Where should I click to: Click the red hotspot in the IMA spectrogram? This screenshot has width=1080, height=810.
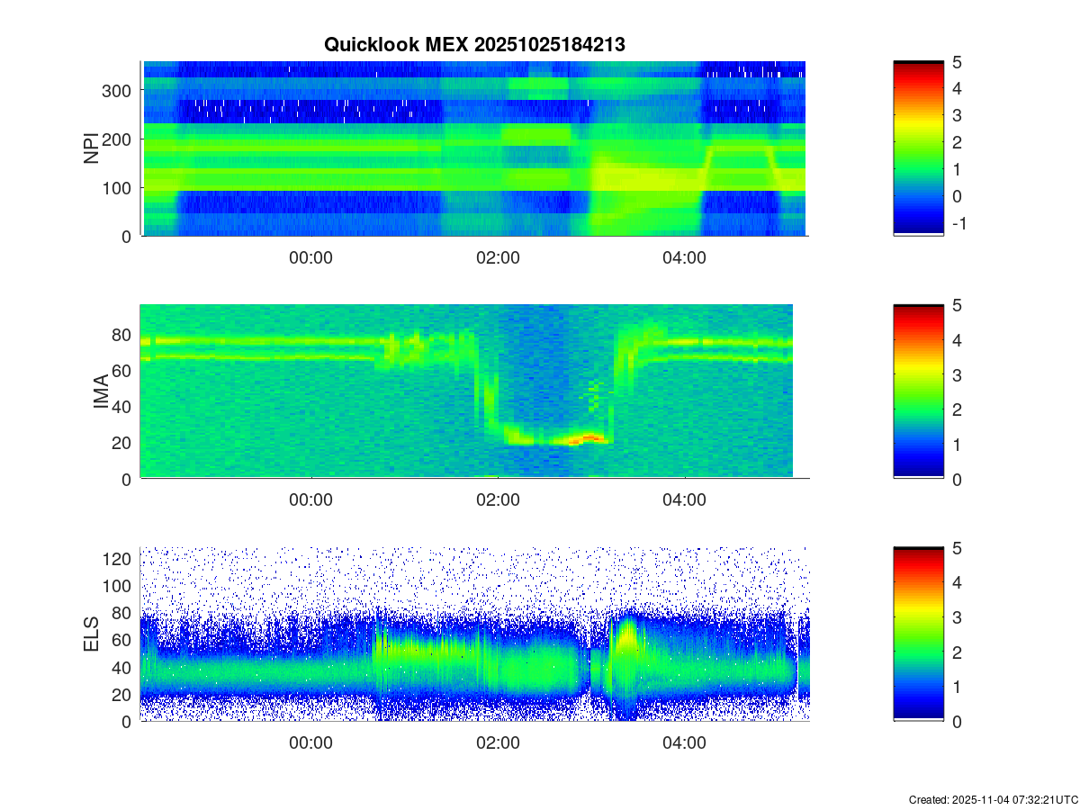tap(590, 438)
